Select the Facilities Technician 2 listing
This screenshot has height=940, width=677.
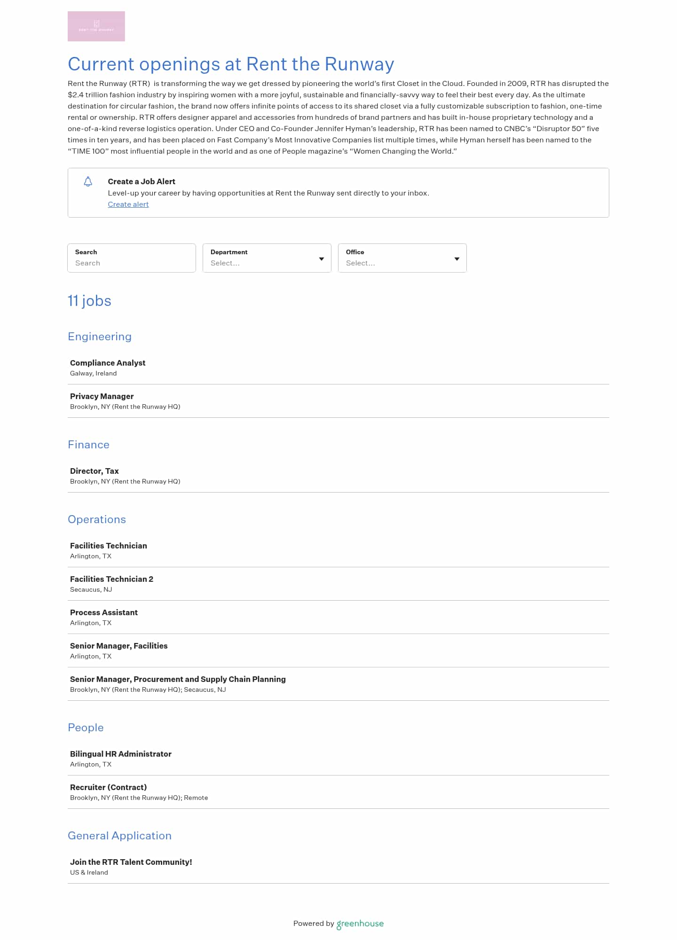click(111, 579)
